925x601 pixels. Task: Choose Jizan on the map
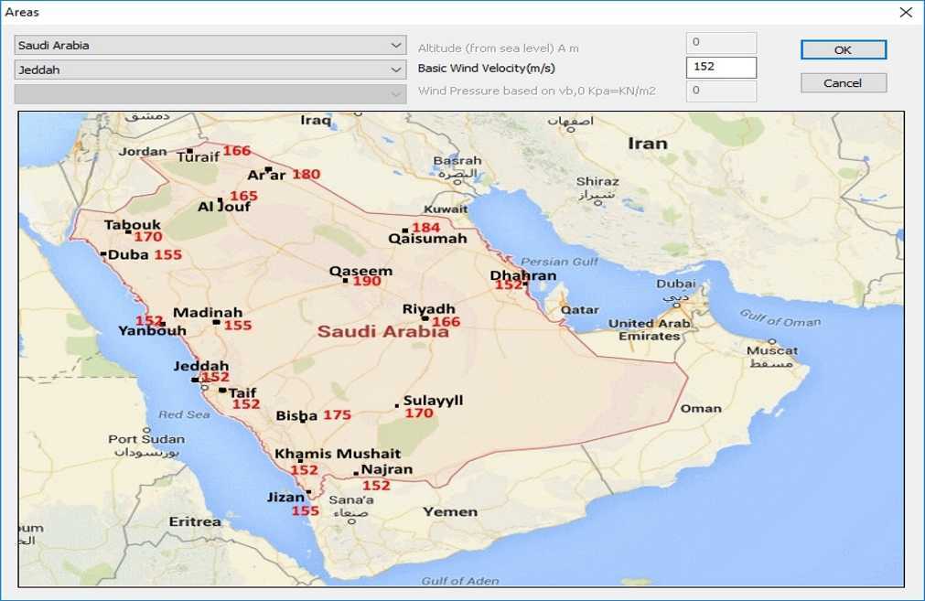coord(309,492)
